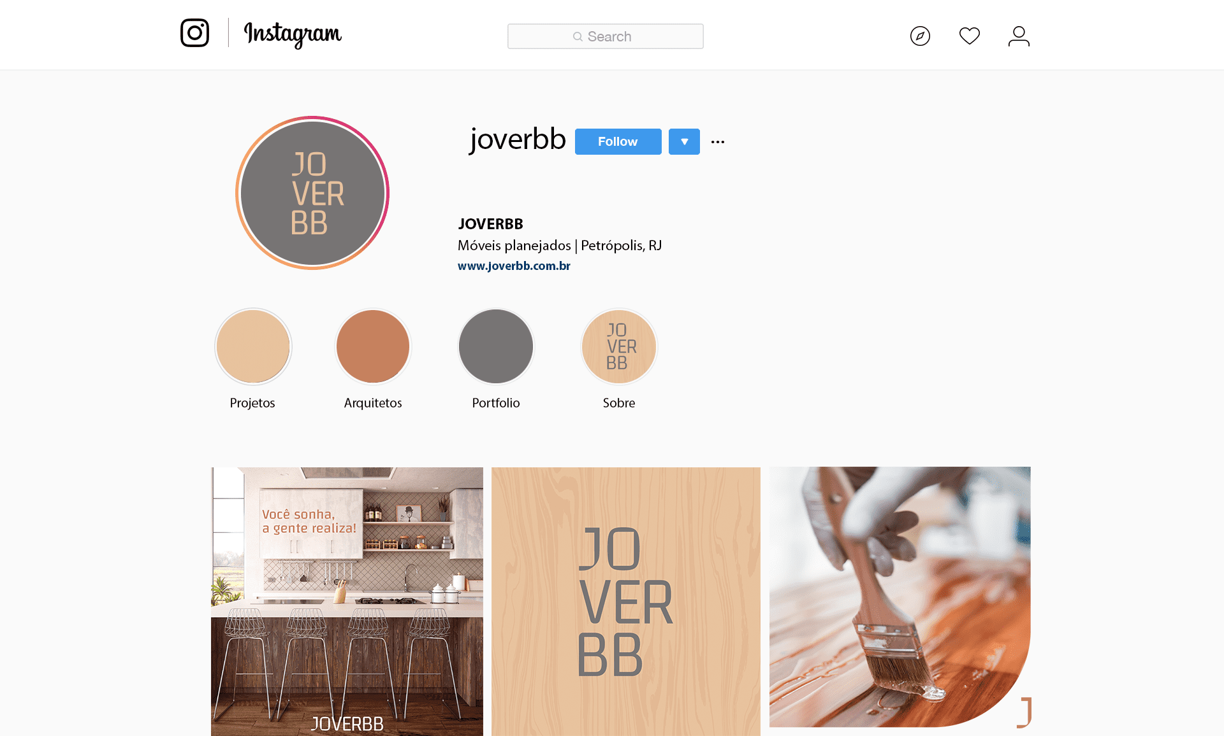Expand the dropdown arrow beside Follow
The width and height of the screenshot is (1224, 736).
click(684, 141)
